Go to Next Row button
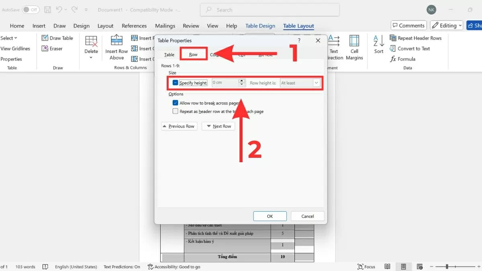This screenshot has height=271, width=482. pyautogui.click(x=218, y=126)
